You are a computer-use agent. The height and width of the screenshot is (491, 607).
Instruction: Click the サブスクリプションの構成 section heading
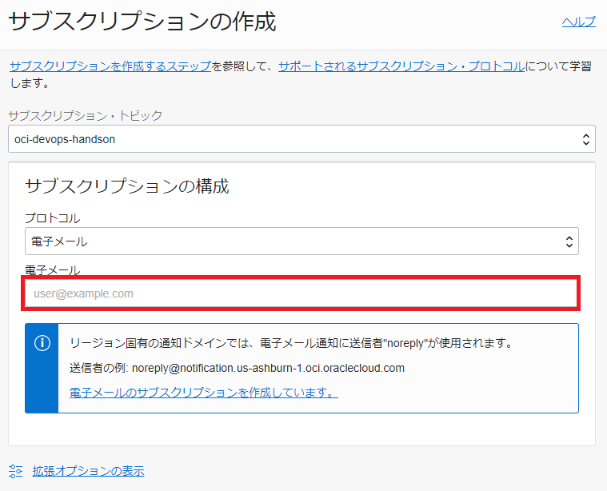tap(127, 187)
